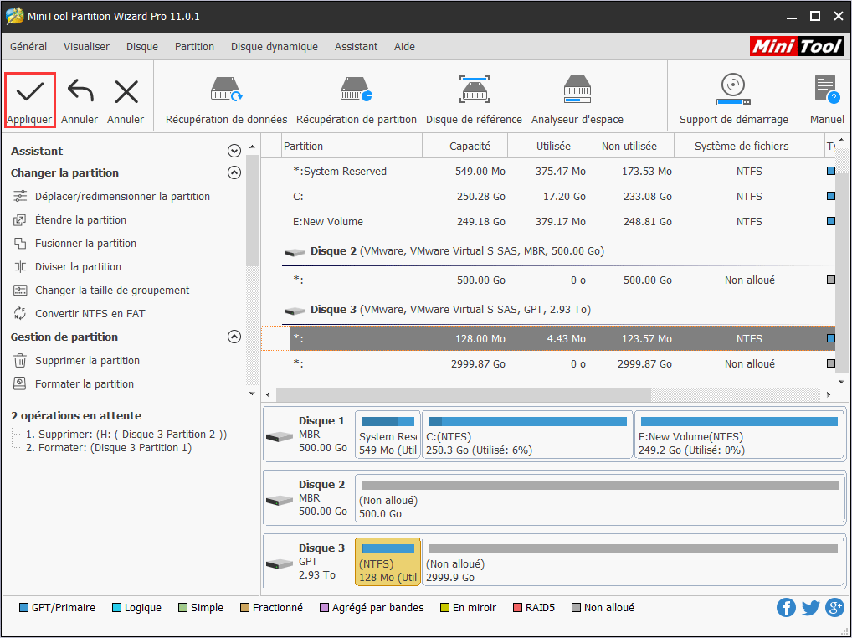Click the X discard Annuler icon
The image size is (852, 638).
[126, 92]
